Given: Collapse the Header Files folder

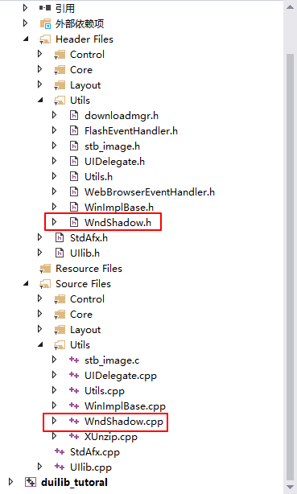Looking at the screenshot, I should click(x=26, y=39).
